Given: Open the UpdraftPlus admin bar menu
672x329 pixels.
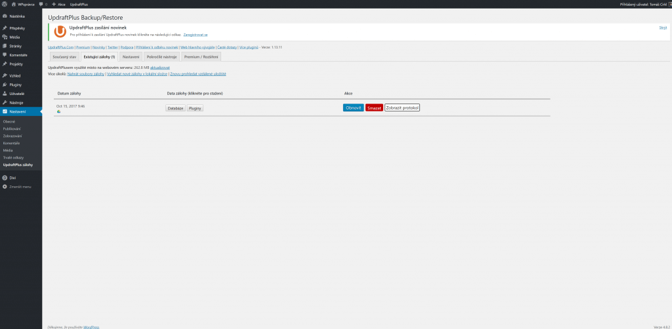Looking at the screenshot, I should 79,4.
